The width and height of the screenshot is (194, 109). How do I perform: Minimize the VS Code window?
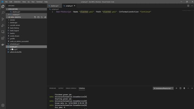coord(181,2)
